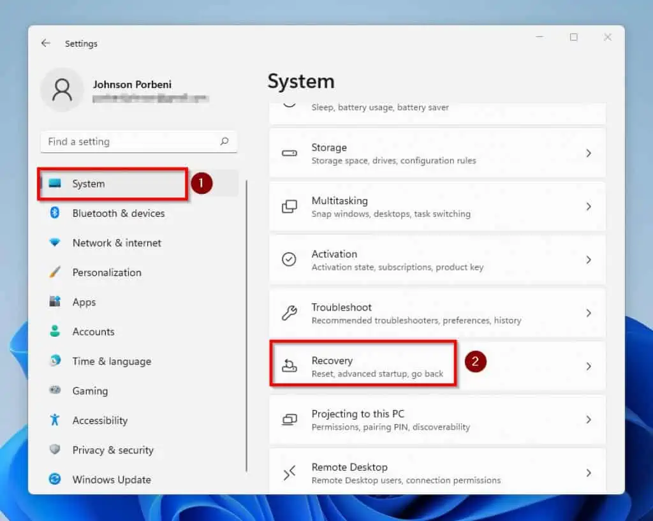The height and width of the screenshot is (521, 653).
Task: Go to Time & language settings
Action: coord(112,362)
